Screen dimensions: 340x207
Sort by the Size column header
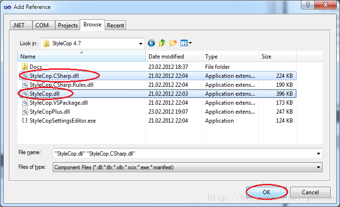click(x=277, y=57)
